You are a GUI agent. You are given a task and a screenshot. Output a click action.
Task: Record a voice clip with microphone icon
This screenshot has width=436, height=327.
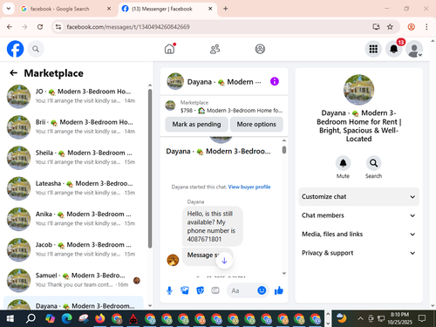pyautogui.click(x=169, y=290)
